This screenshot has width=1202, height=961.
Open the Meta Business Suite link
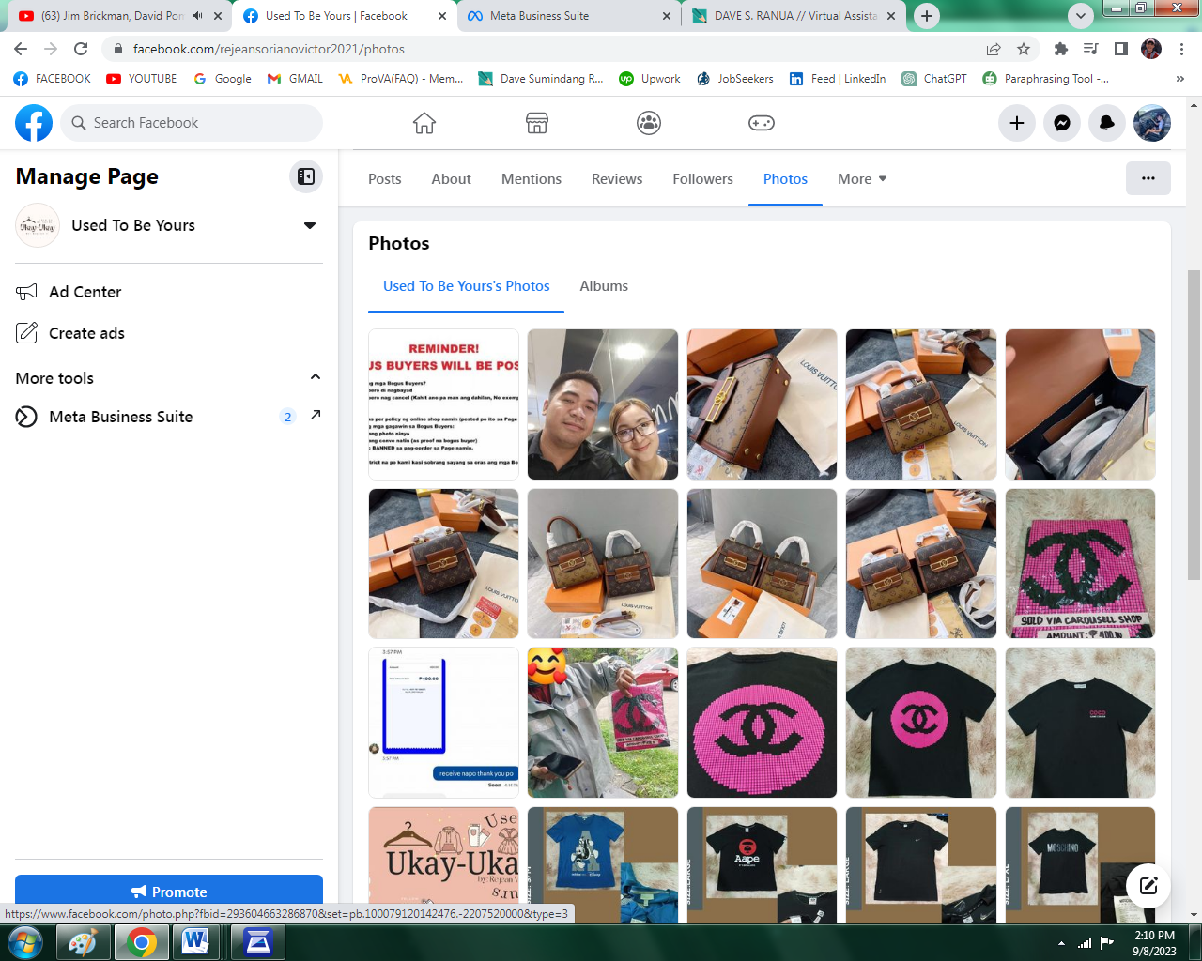[121, 417]
